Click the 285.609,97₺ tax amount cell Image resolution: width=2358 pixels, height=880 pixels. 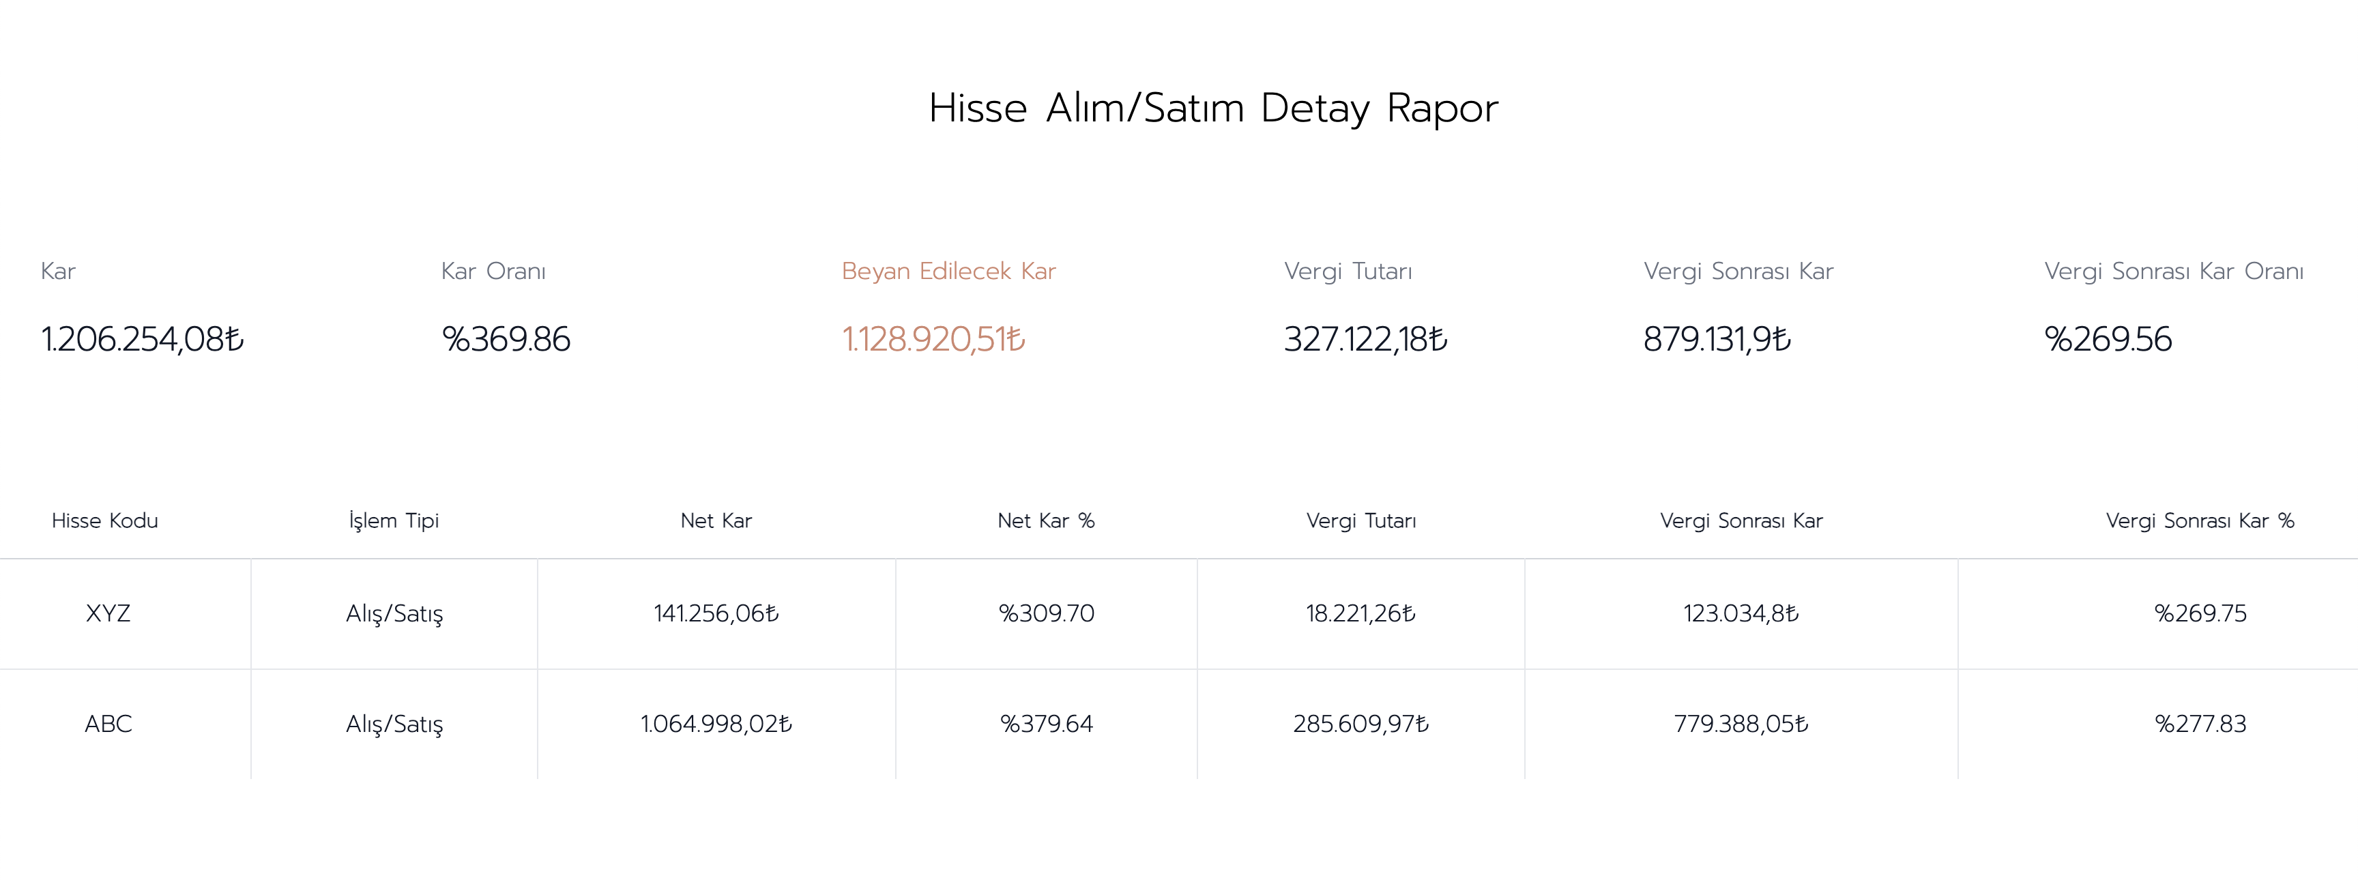pyautogui.click(x=1361, y=724)
